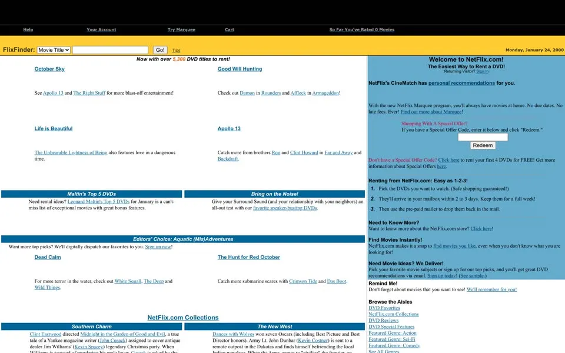Open the Help link in top navigation
The height and width of the screenshot is (353, 565).
[28, 29]
